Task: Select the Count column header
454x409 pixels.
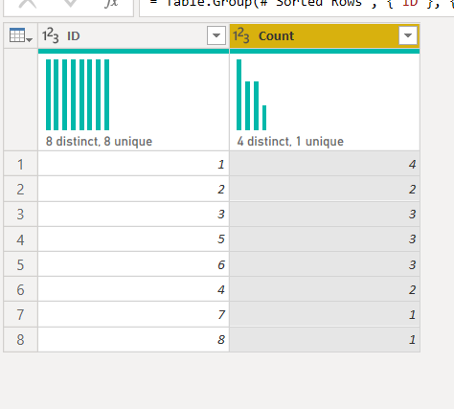Action: click(325, 35)
